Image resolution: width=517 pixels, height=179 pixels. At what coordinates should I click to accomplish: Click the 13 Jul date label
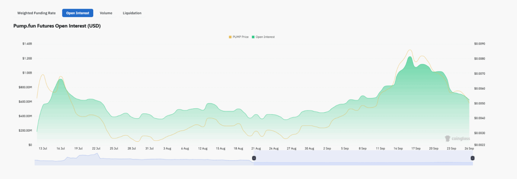(x=43, y=148)
